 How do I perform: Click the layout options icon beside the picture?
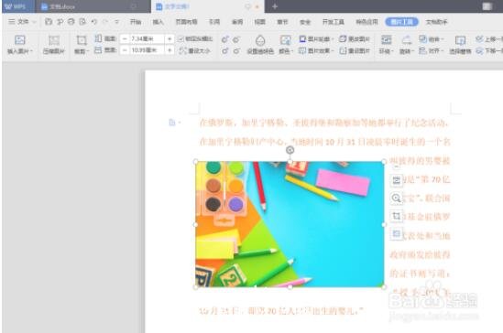click(x=396, y=180)
